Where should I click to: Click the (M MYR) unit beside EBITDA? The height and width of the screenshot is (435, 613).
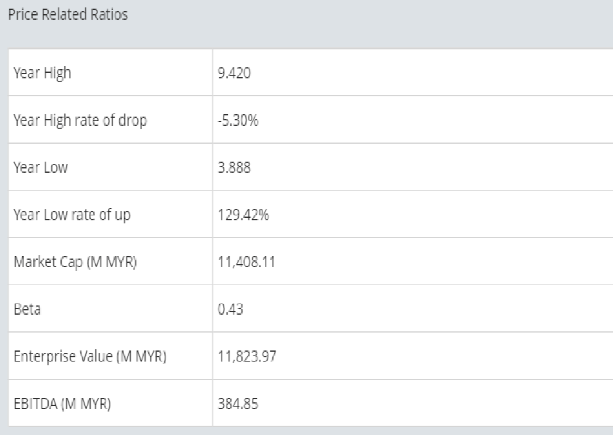coord(86,405)
